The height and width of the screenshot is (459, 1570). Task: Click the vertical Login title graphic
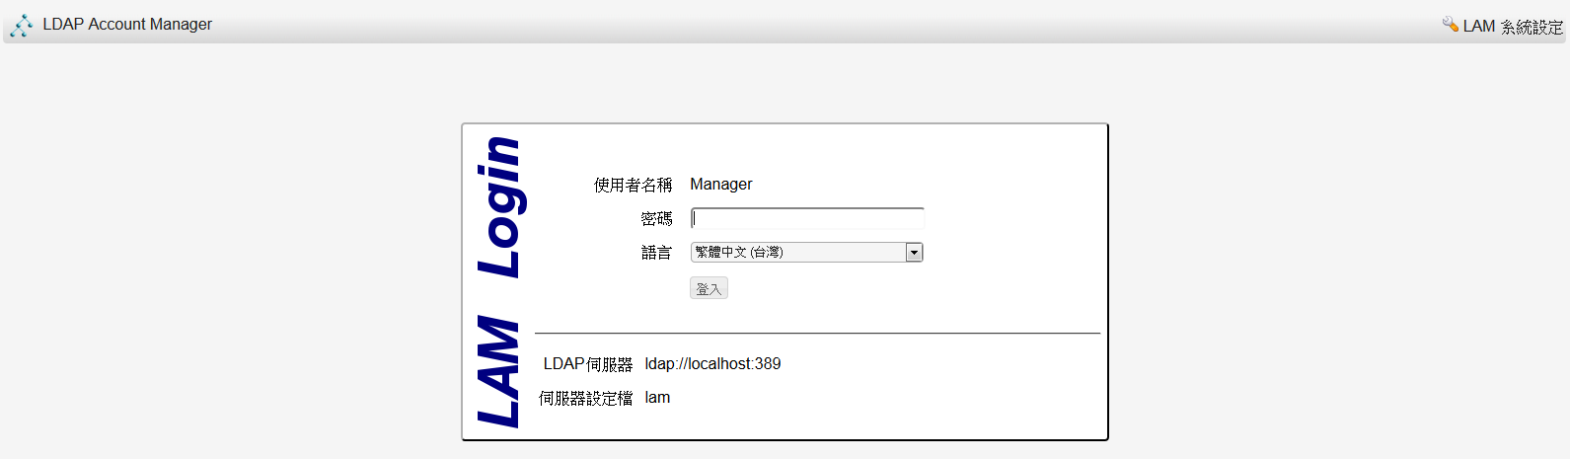tap(501, 207)
